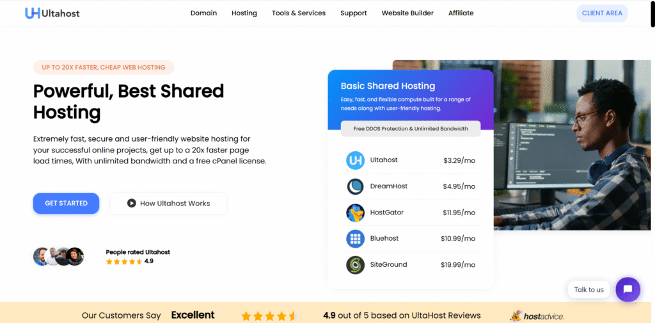655x323 pixels.
Task: Click the reviewer avatars group
Action: [58, 257]
